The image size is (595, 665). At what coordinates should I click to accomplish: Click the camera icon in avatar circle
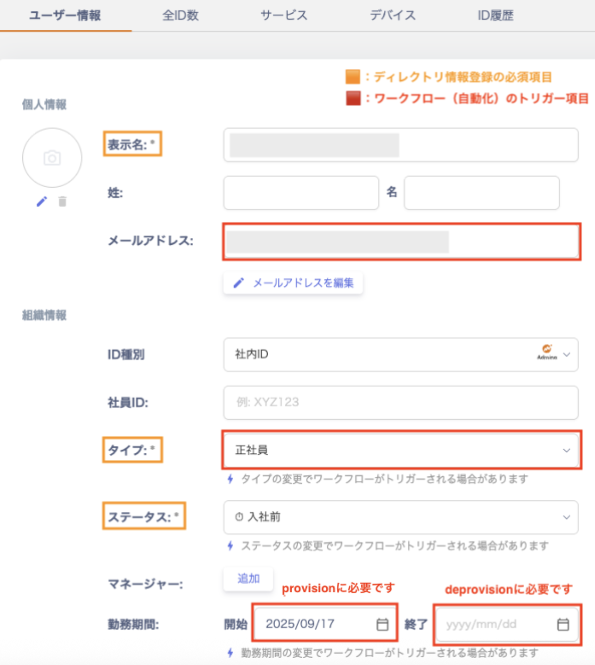(52, 158)
